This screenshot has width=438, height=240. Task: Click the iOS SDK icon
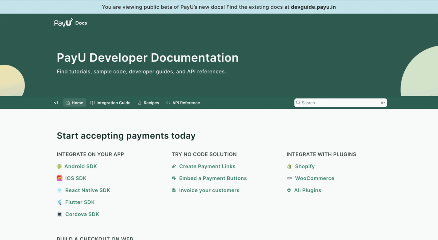point(59,178)
